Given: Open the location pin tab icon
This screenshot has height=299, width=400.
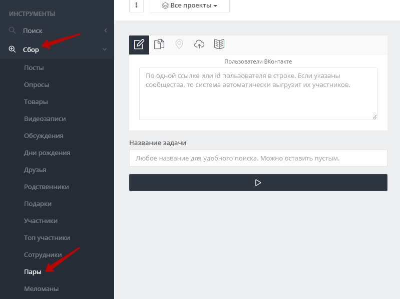Looking at the screenshot, I should (179, 44).
